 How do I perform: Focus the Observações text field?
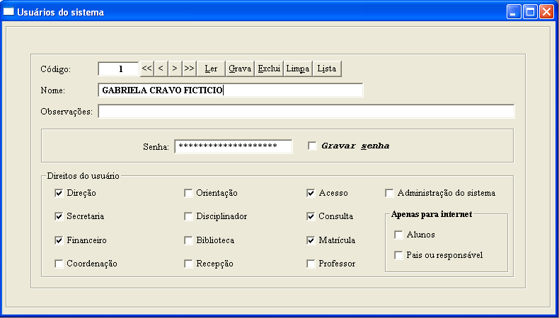coord(306,112)
